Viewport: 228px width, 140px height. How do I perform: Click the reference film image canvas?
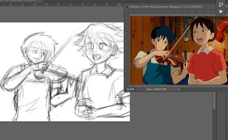pos(179,50)
